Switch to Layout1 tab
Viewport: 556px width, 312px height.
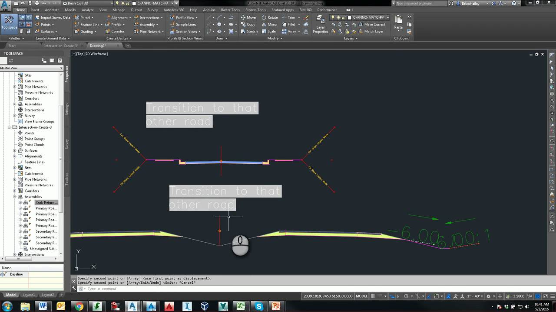tap(29, 295)
